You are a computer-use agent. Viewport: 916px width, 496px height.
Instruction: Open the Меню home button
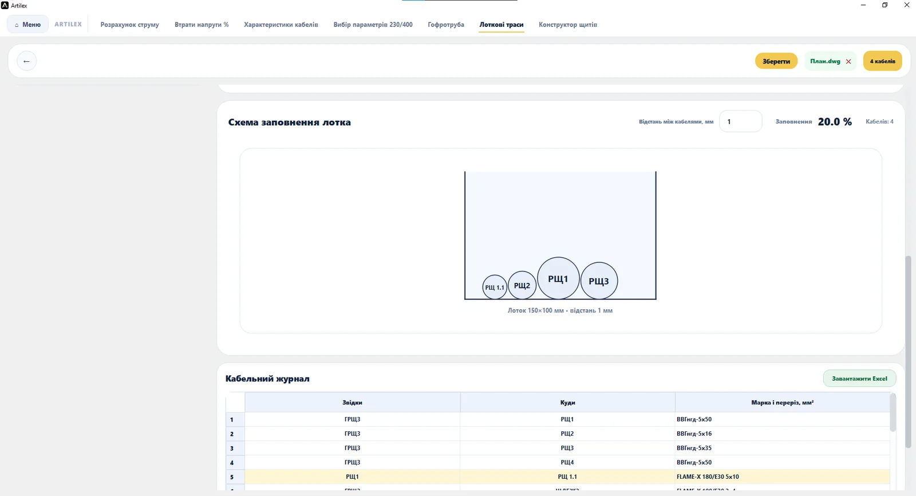click(x=28, y=25)
